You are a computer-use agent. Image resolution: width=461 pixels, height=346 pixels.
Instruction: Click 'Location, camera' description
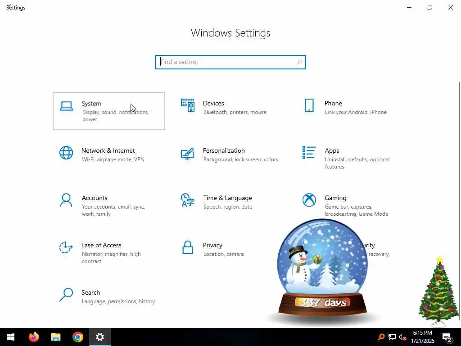coord(223,254)
